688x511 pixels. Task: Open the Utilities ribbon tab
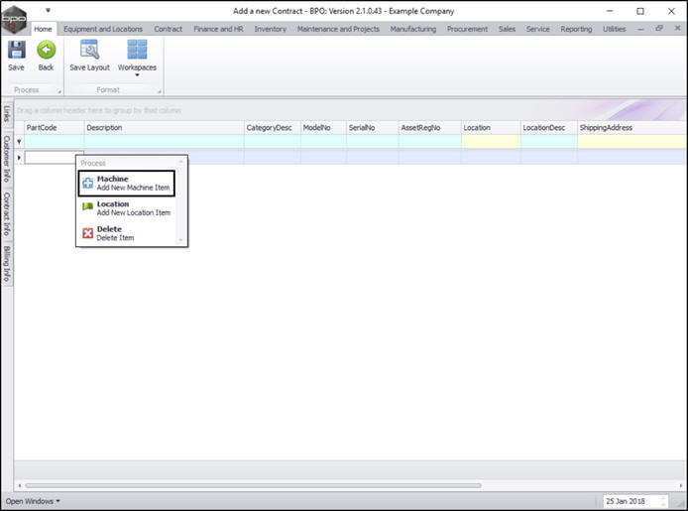[615, 29]
